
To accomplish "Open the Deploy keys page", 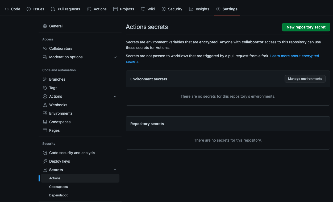I will 80,161.
